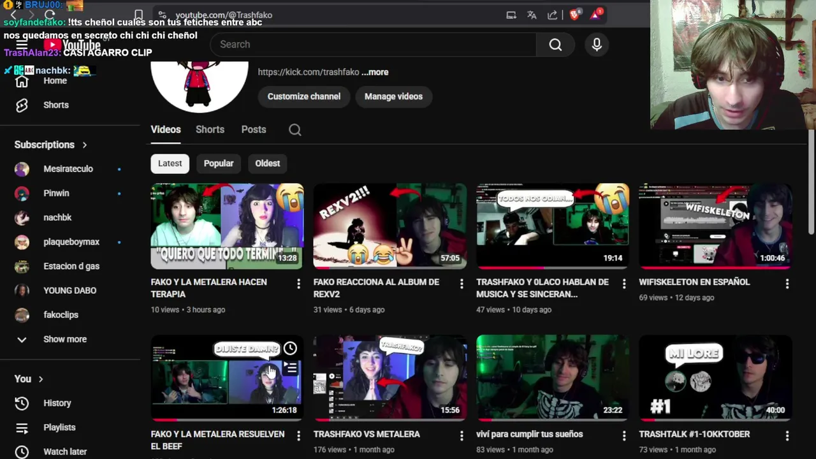Click the channel profile picture
The width and height of the screenshot is (816, 459).
200,87
